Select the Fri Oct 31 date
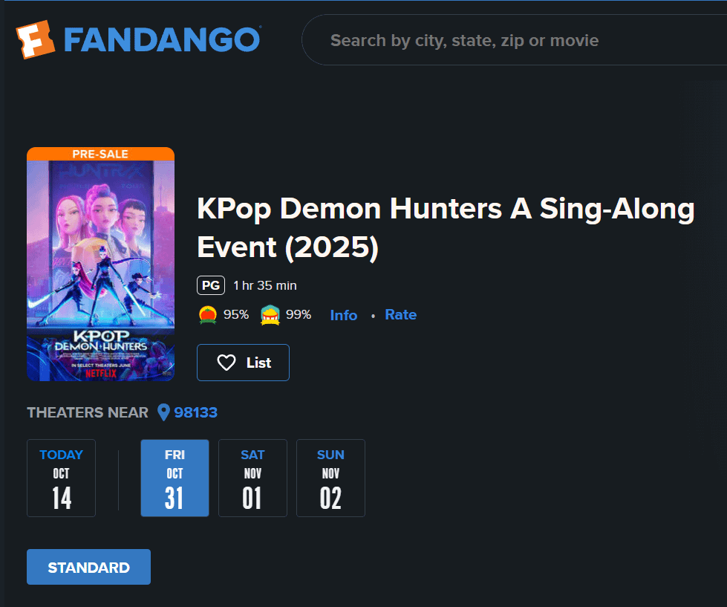The height and width of the screenshot is (607, 727). tap(175, 478)
